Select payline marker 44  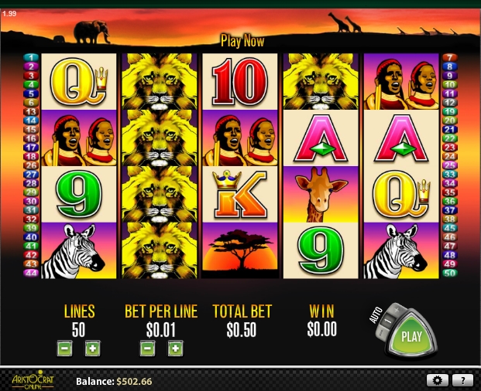pyautogui.click(x=31, y=273)
